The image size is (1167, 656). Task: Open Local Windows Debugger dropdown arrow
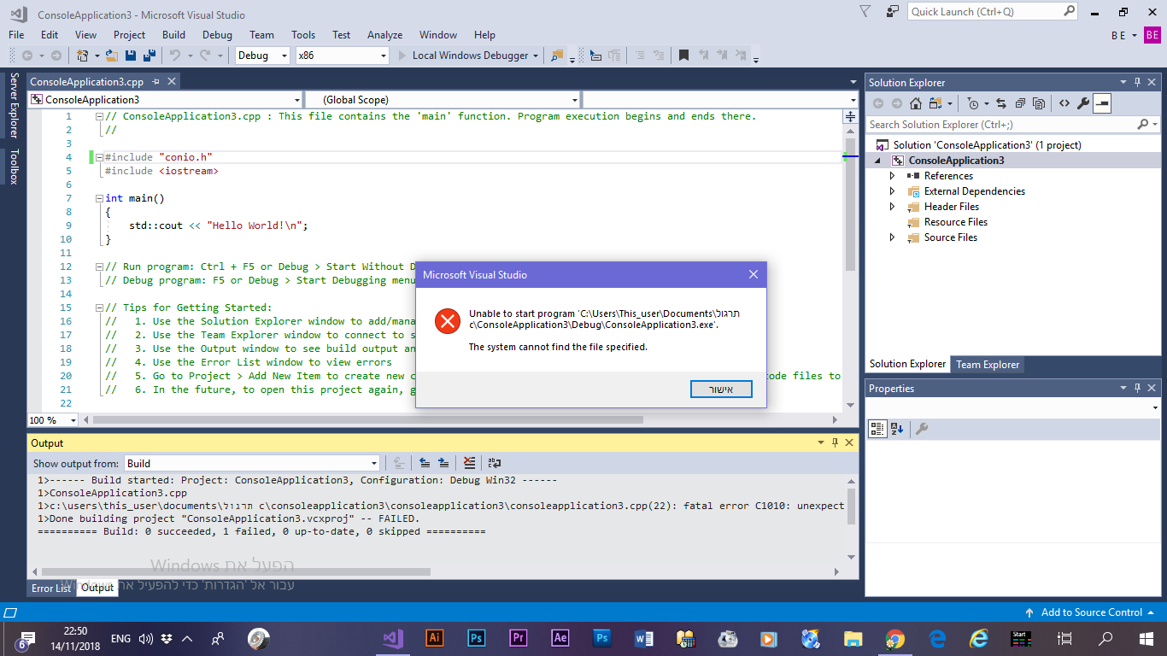click(x=536, y=56)
